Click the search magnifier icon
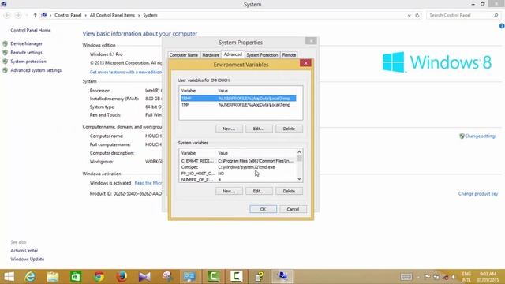The width and height of the screenshot is (505, 284). [x=496, y=15]
